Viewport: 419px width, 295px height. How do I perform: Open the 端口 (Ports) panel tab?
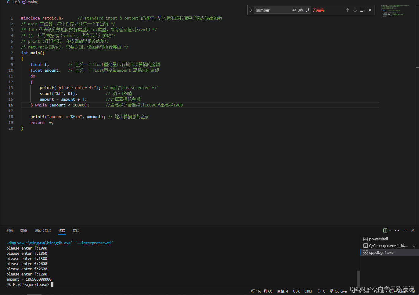pyautogui.click(x=76, y=231)
